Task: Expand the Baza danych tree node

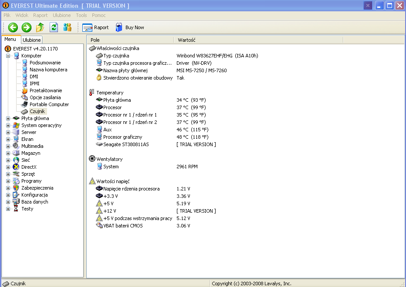Action: click(8, 202)
